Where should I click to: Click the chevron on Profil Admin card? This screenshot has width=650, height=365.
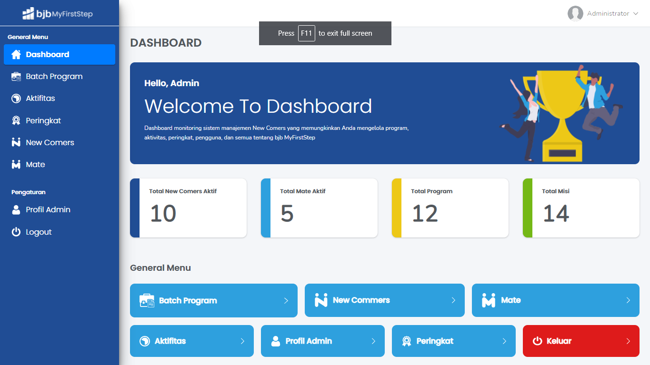pos(373,341)
